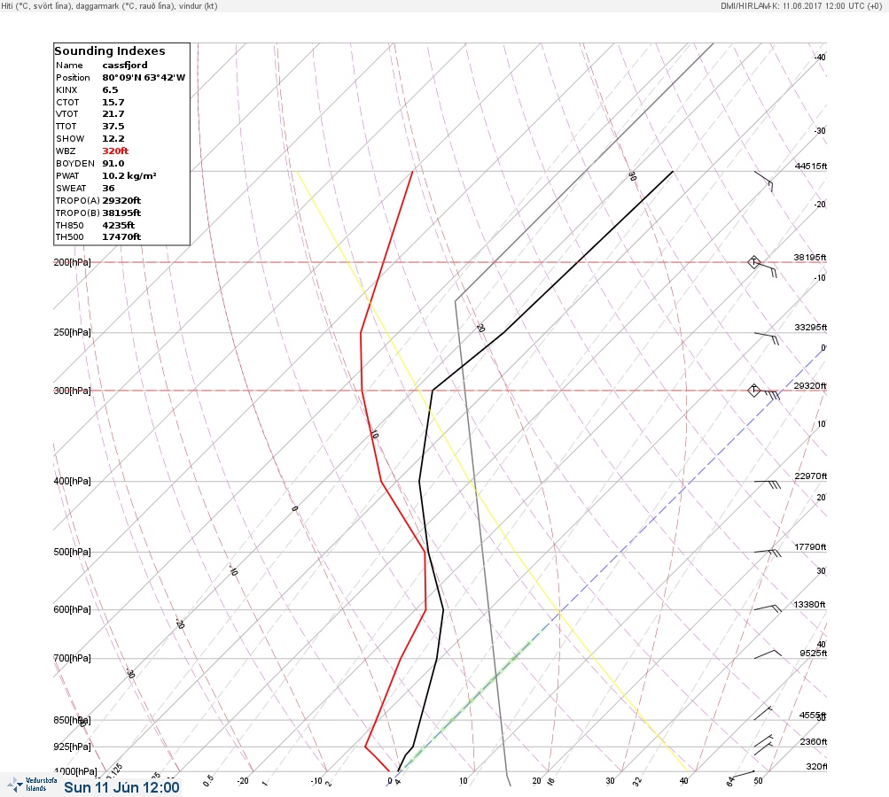The image size is (889, 797).
Task: Select the SHOW value 12.2
Action: (113, 139)
